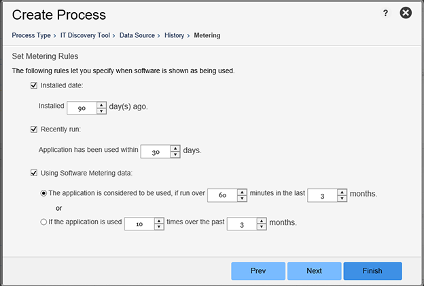The width and height of the screenshot is (424, 286).
Task: Select the 'considered to be used' radio option
Action: point(44,193)
